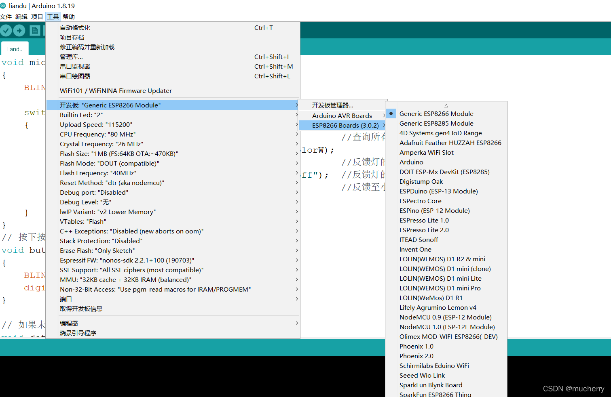This screenshot has width=611, height=397.
Task: Click the New sketch toolbar icon
Action: coord(35,30)
